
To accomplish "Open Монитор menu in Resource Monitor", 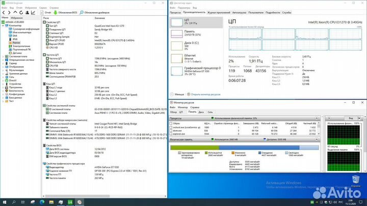I will click(x=182, y=107).
